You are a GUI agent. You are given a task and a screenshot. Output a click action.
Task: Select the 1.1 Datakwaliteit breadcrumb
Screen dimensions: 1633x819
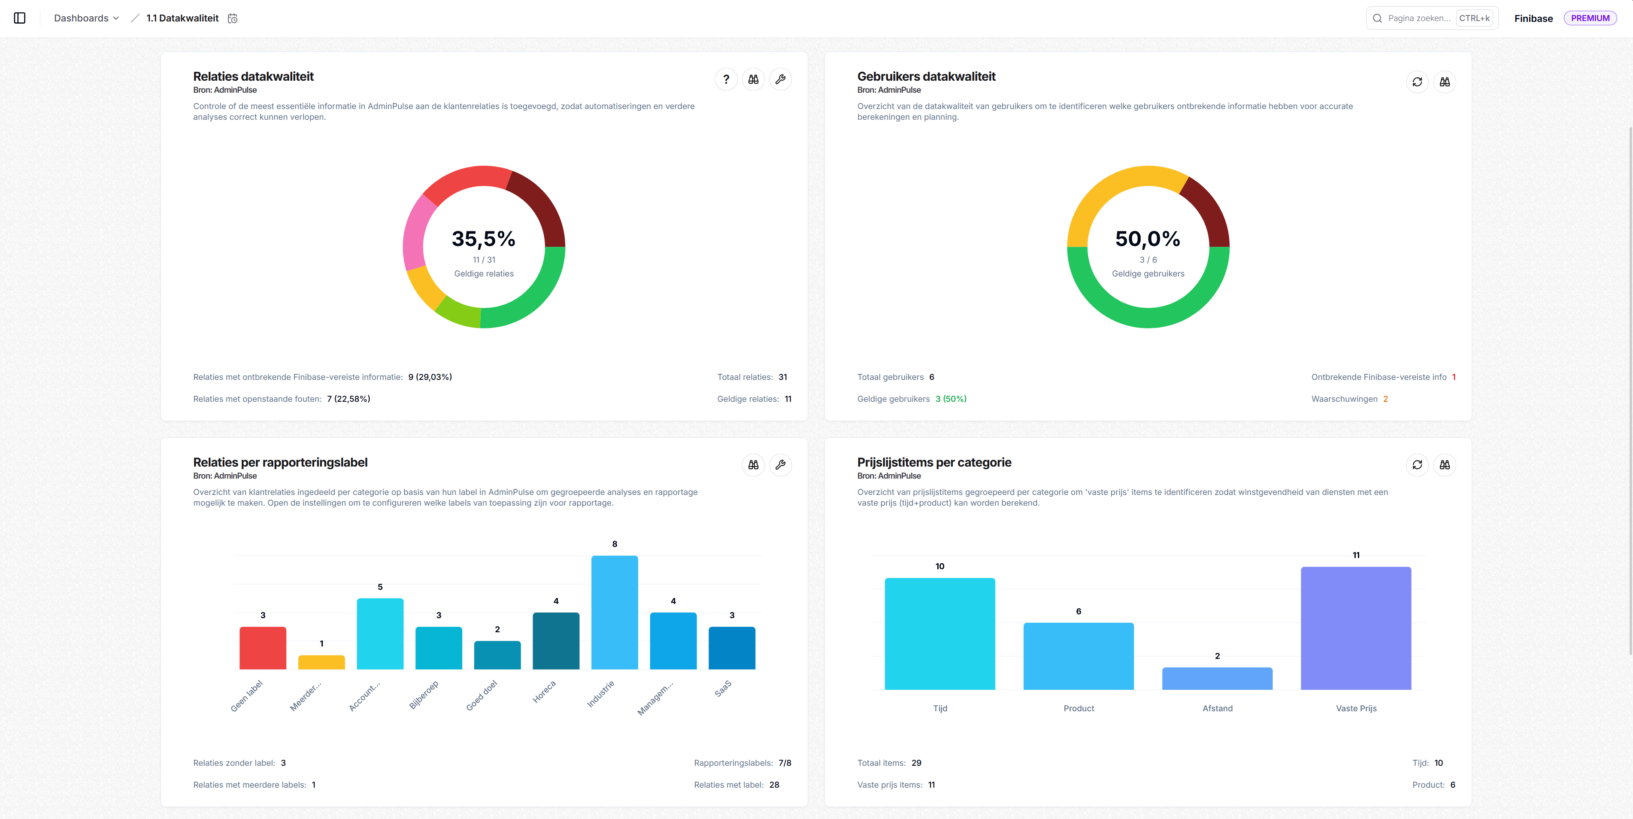tap(182, 18)
